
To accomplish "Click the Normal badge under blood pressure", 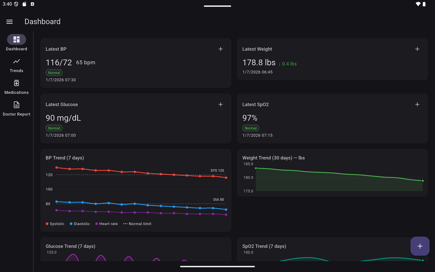I will 54,73.
